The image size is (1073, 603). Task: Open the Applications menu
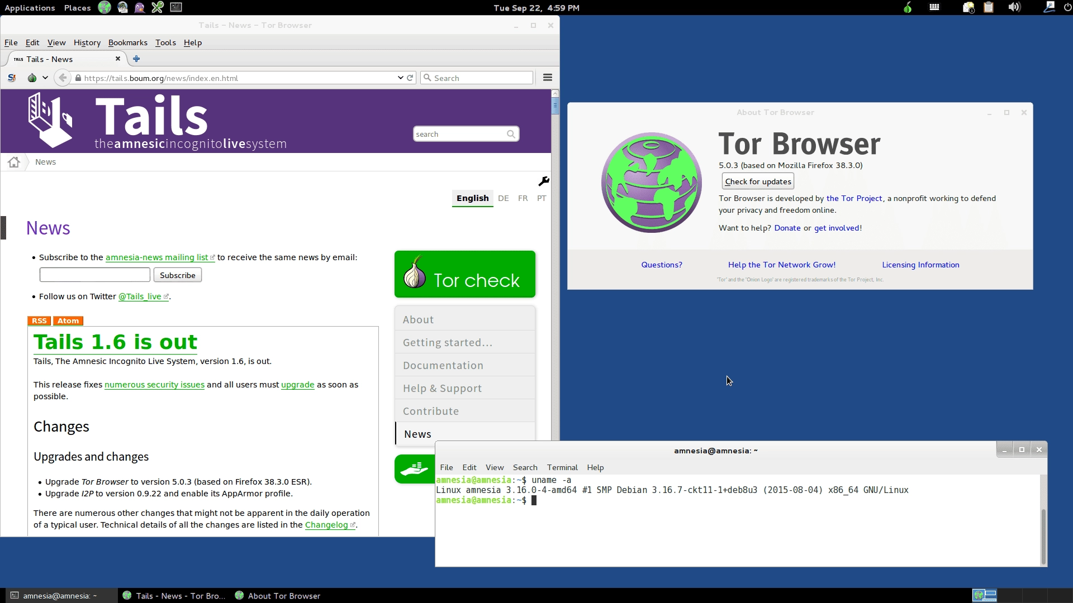point(30,7)
